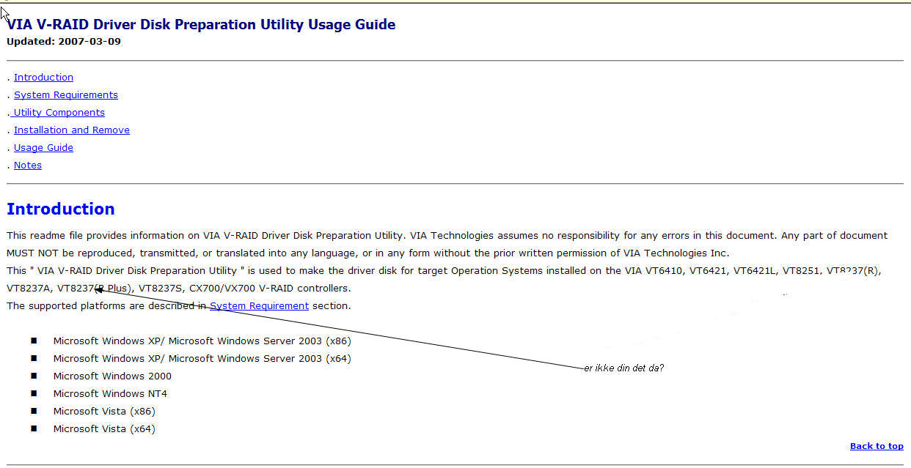Click the 'VT8237S' controller name

[x=161, y=289]
